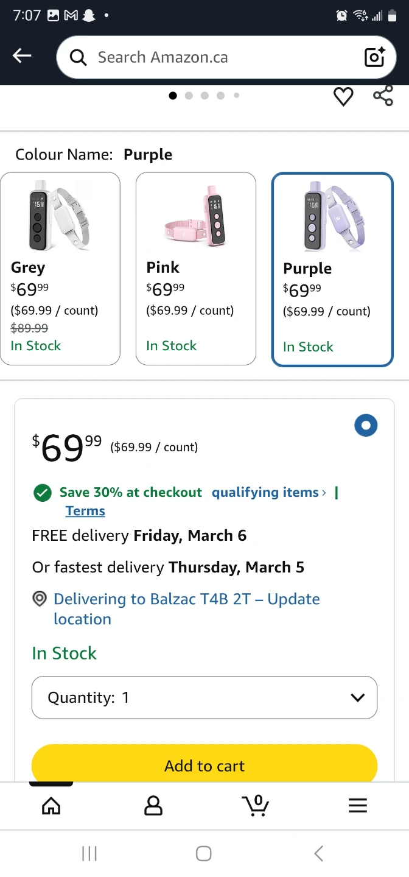This screenshot has height=877, width=409.
Task: Tap Delivering to Balzac update location link
Action: pos(186,608)
